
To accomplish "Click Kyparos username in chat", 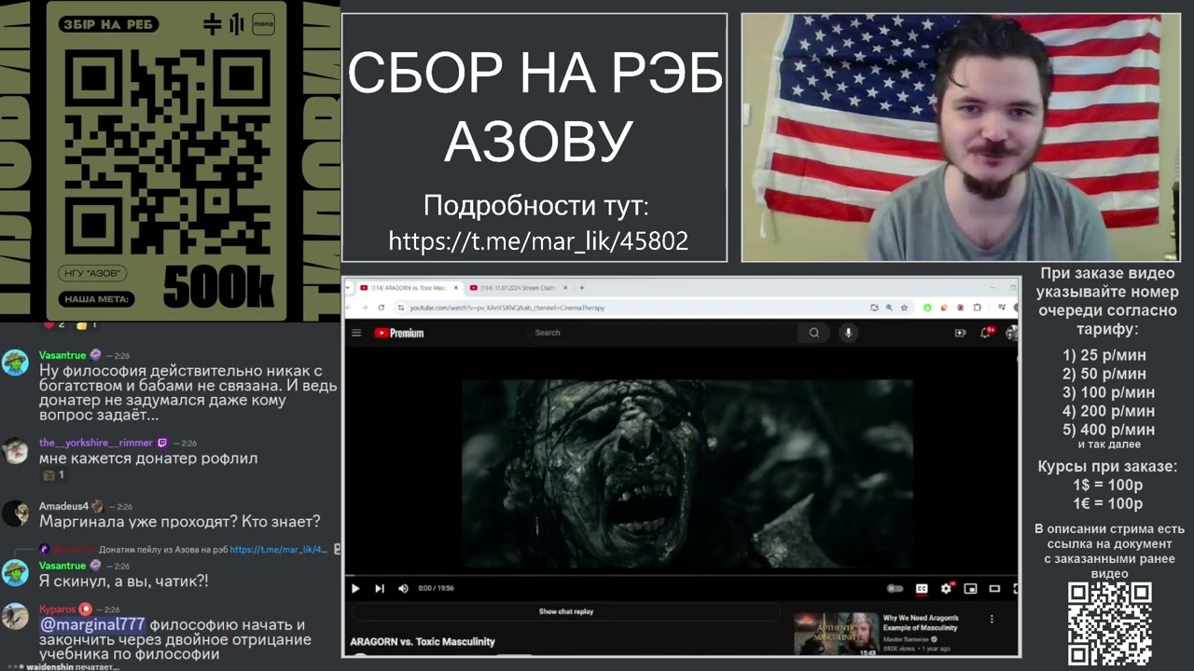I will (x=58, y=609).
